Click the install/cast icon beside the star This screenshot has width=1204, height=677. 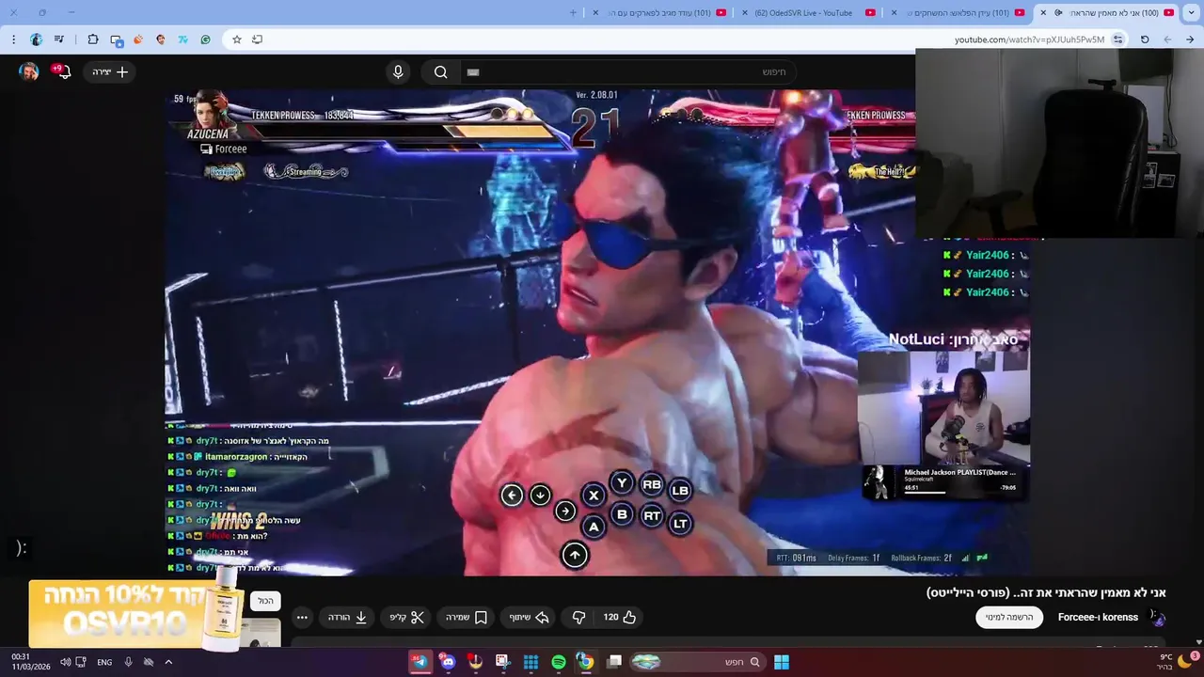coord(257,39)
